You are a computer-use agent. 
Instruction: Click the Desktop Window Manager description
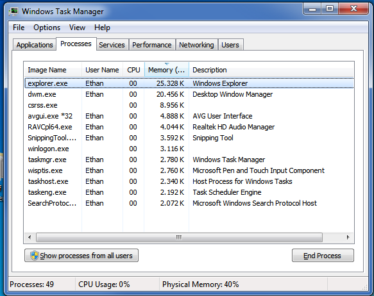pyautogui.click(x=233, y=94)
